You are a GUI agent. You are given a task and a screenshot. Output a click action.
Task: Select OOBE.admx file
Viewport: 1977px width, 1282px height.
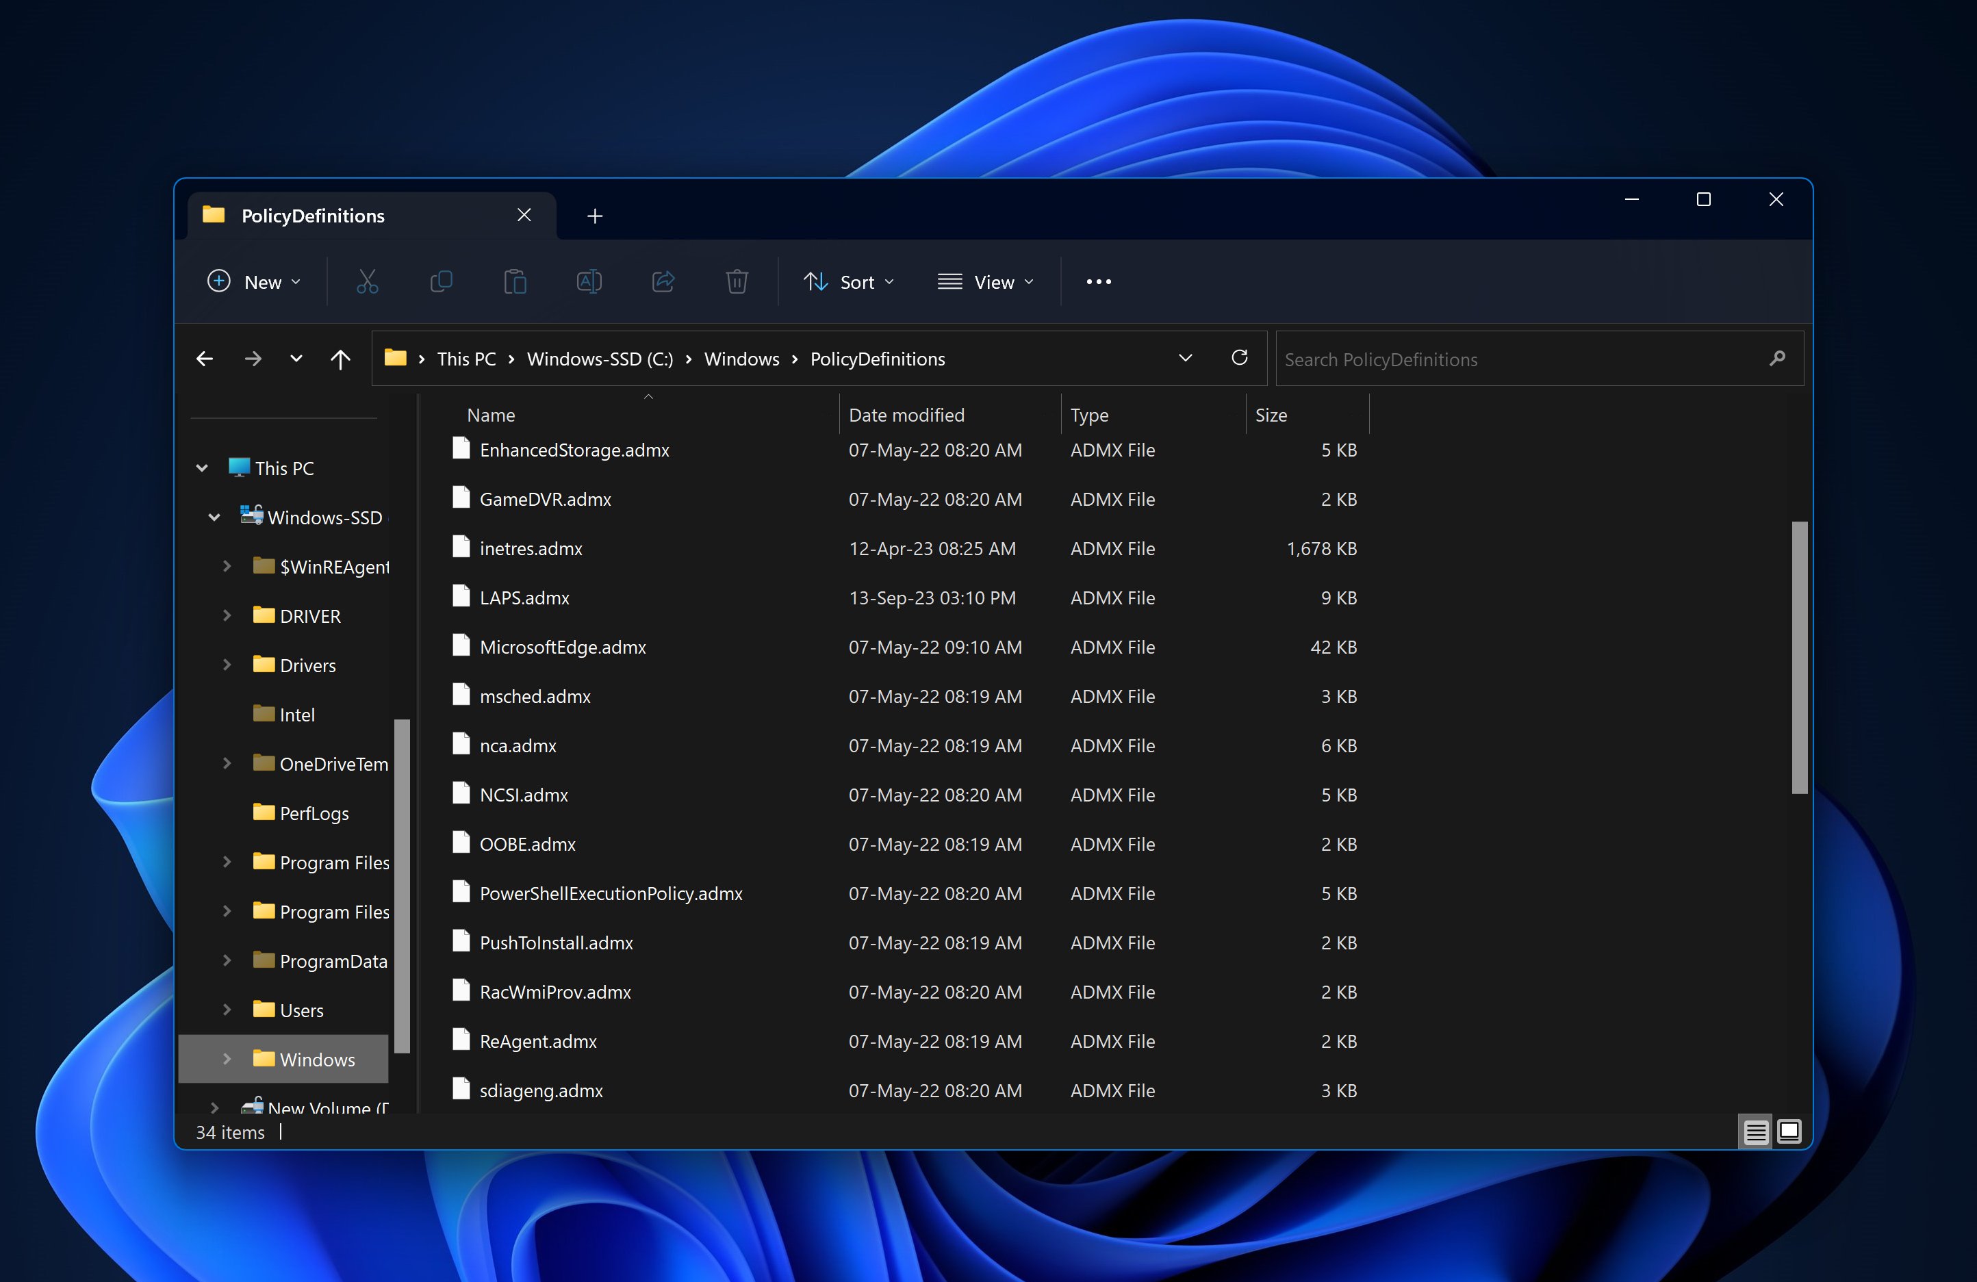(906, 843)
